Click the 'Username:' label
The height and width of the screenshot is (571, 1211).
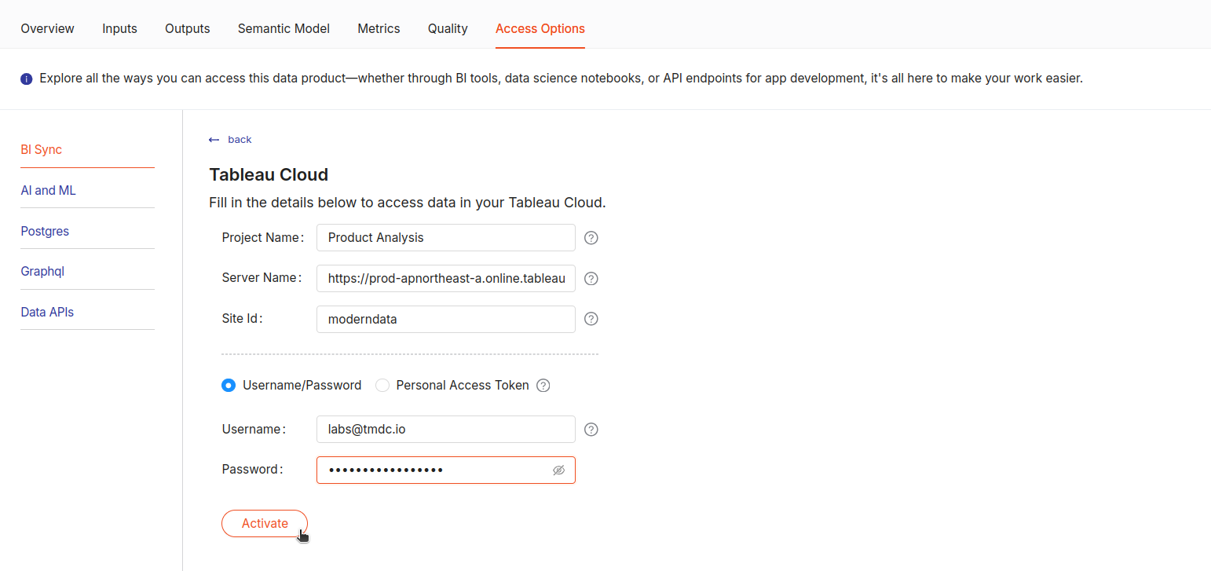tap(254, 429)
